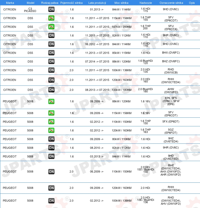Image resolution: width=200 pixels, height=208 pixels.
Task: Click the PB petrol icon in the DS5 147kW / 200KM row
Action: point(51,27)
